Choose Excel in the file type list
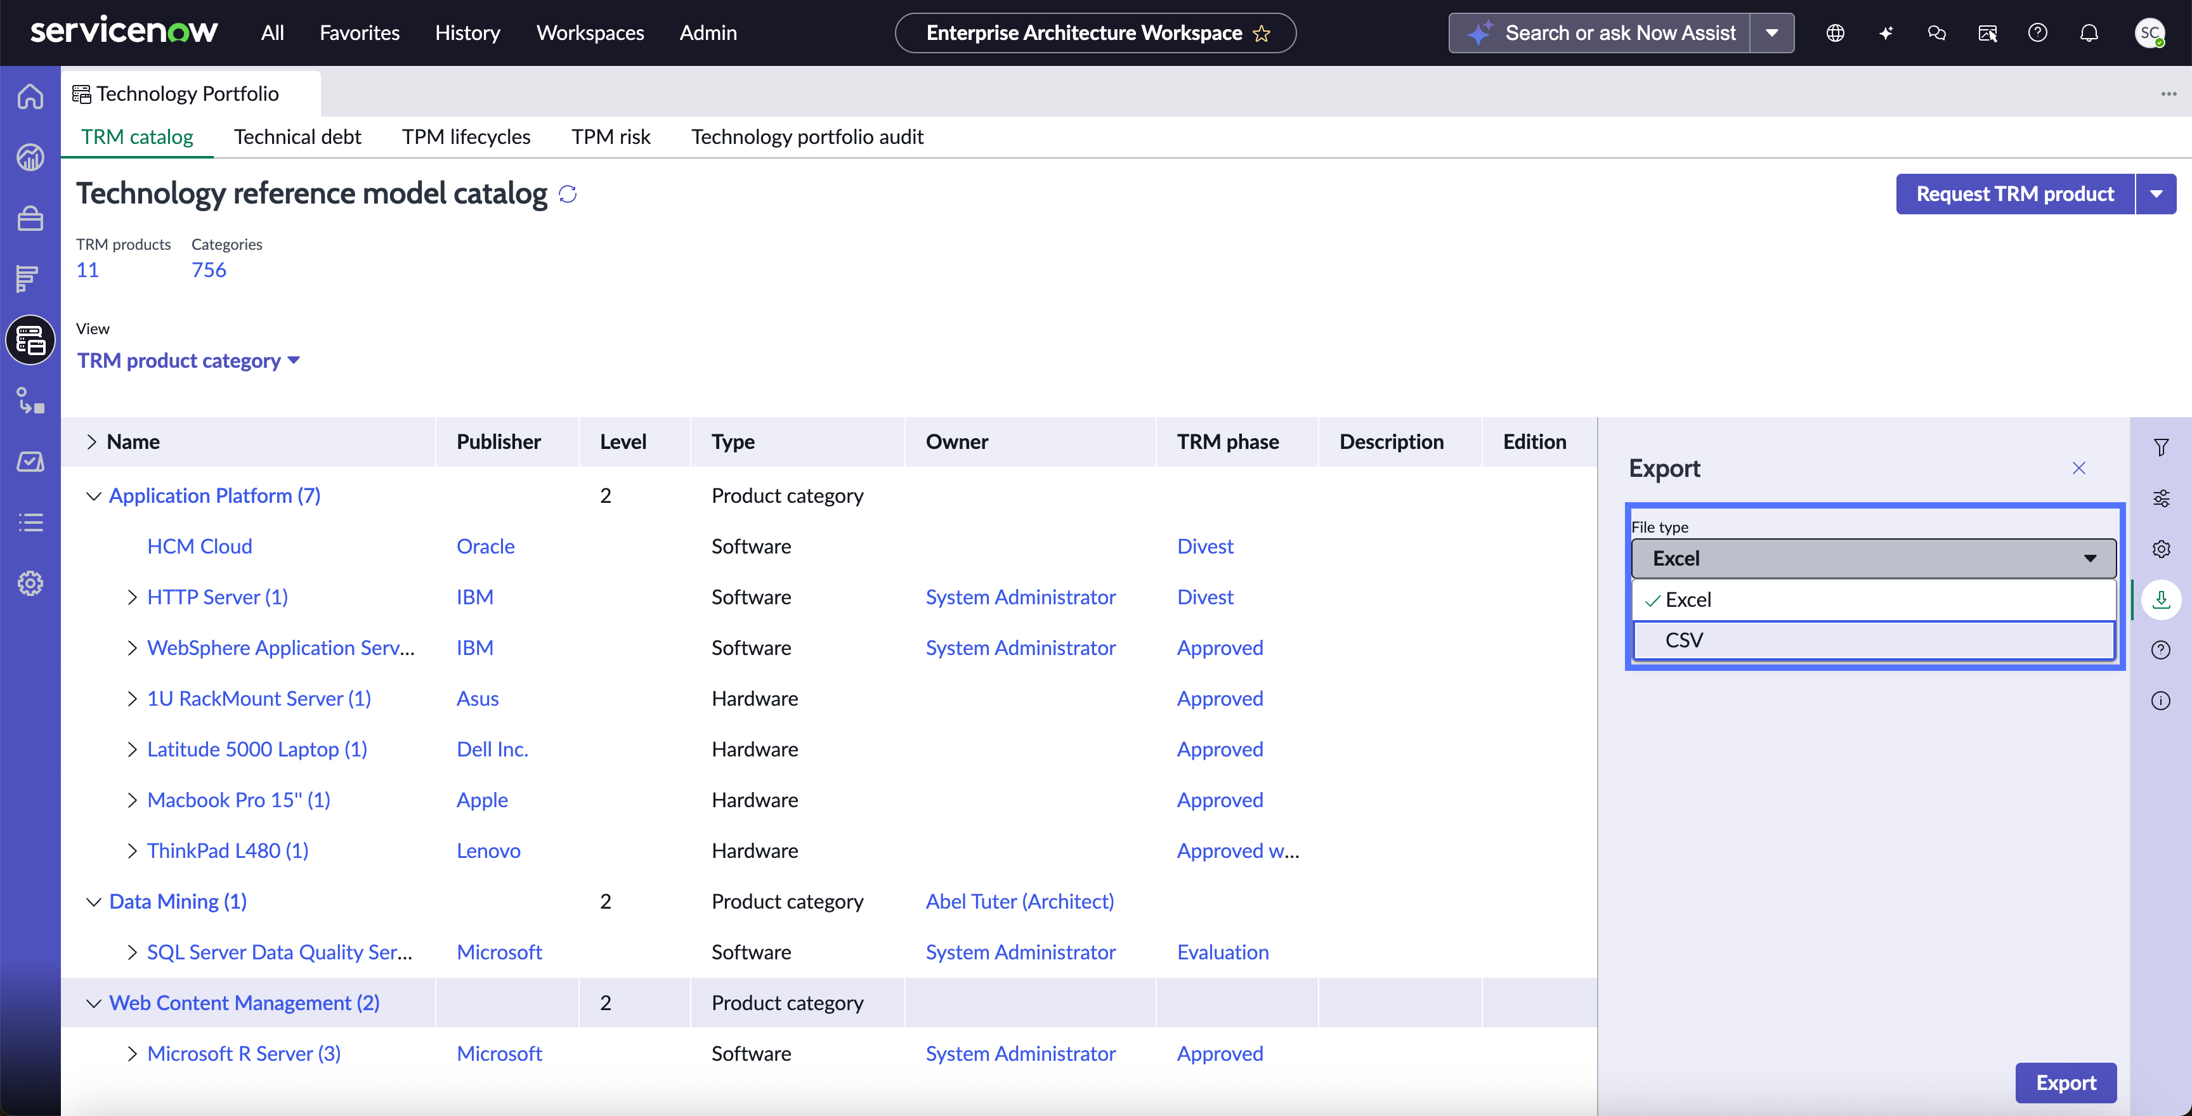This screenshot has height=1116, width=2192. tap(1874, 600)
